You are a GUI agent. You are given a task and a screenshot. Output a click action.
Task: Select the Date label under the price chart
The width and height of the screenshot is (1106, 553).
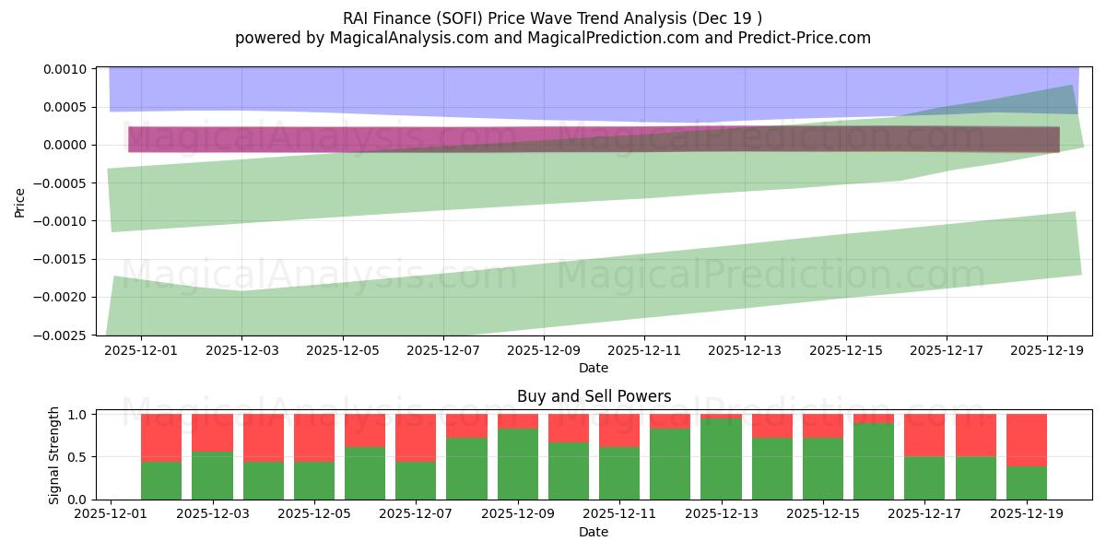coord(594,367)
